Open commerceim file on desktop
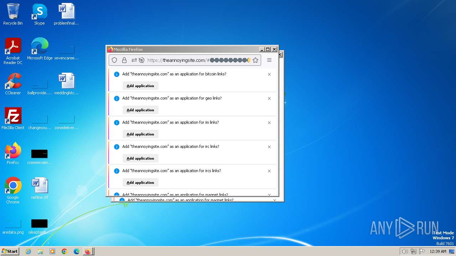The image size is (456, 256). click(x=40, y=156)
